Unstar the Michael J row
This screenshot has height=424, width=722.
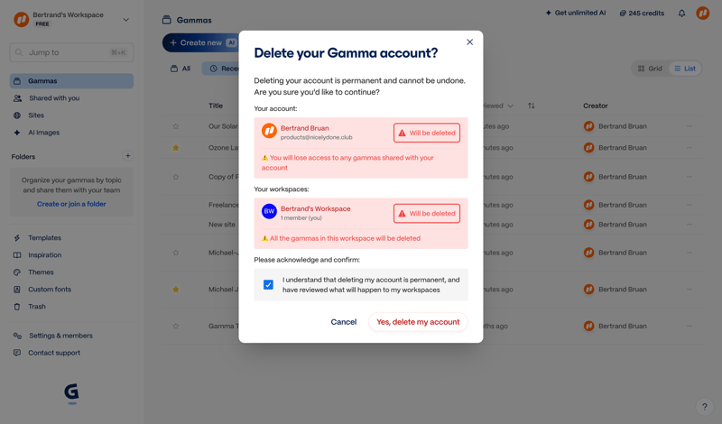click(x=176, y=290)
